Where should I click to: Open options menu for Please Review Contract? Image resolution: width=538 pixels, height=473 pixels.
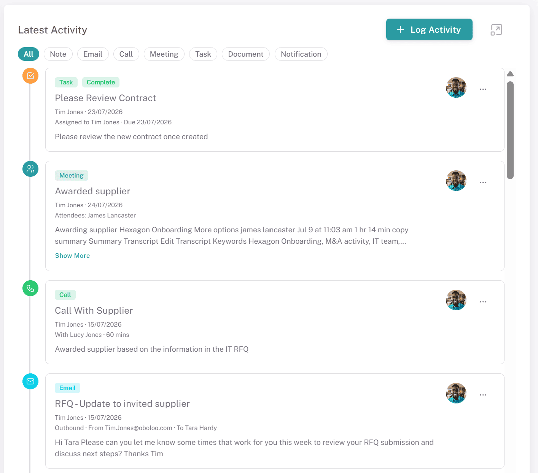[x=483, y=89]
